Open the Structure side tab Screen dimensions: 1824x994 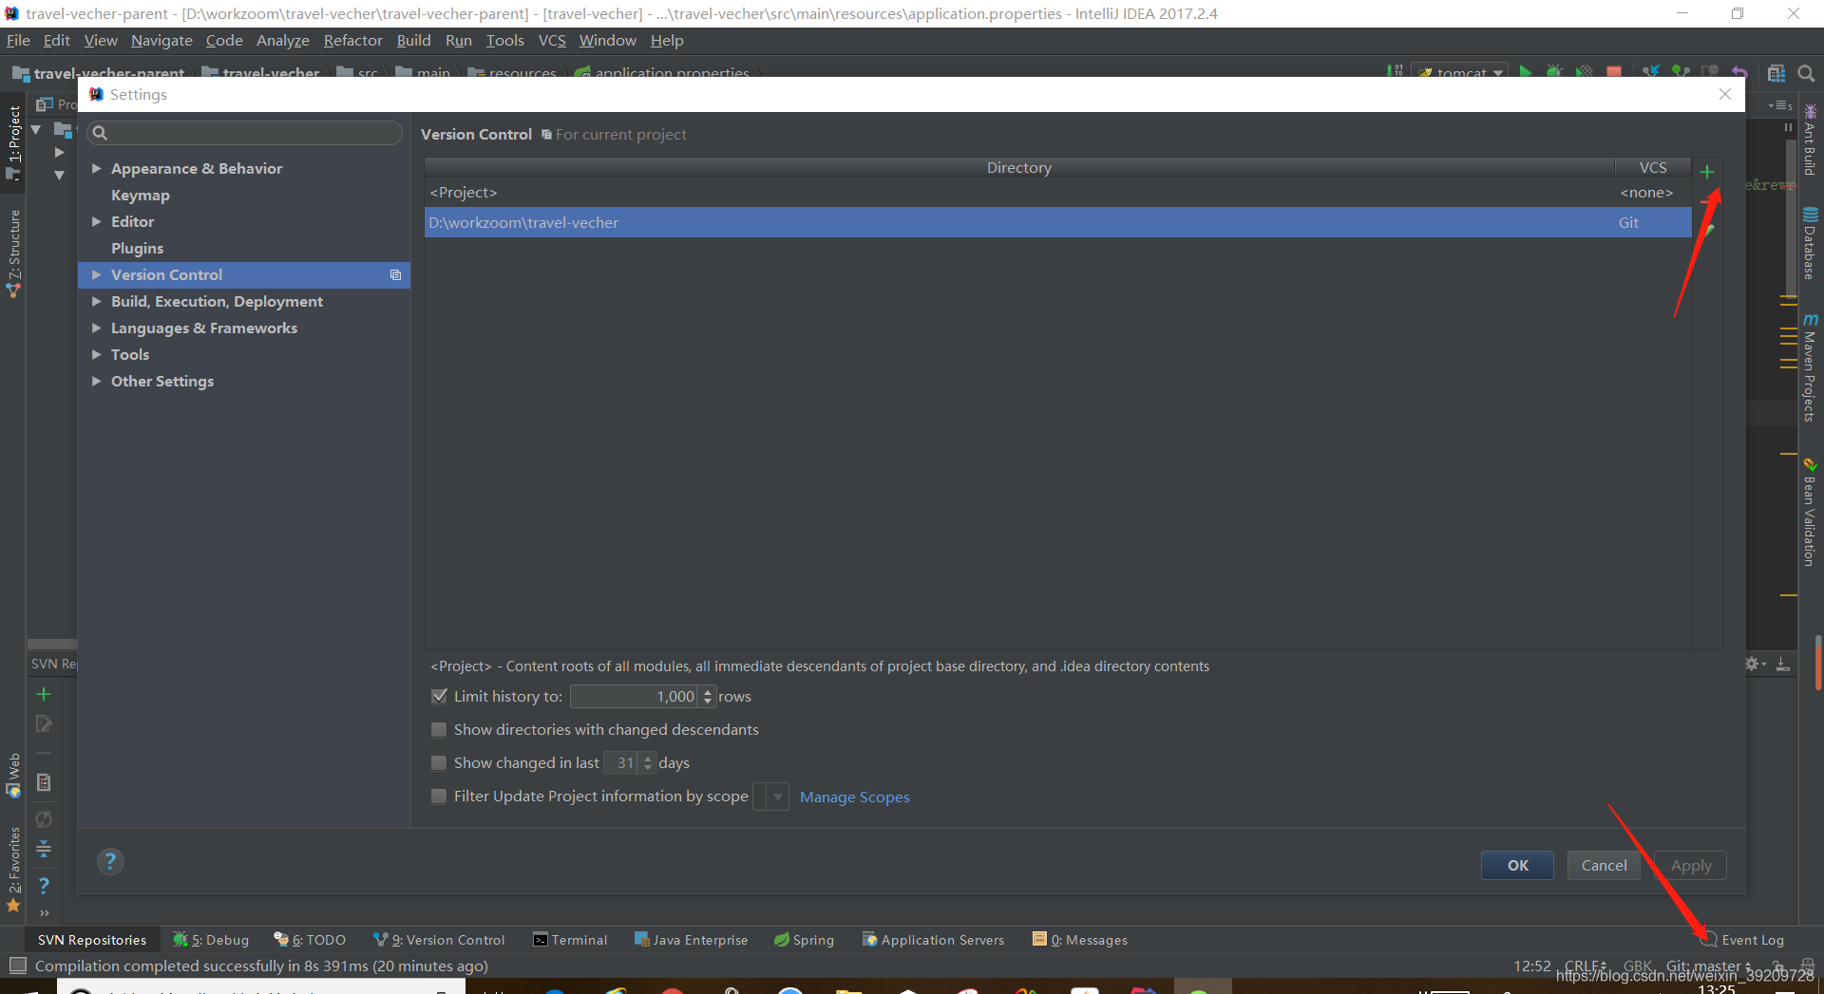click(x=14, y=253)
